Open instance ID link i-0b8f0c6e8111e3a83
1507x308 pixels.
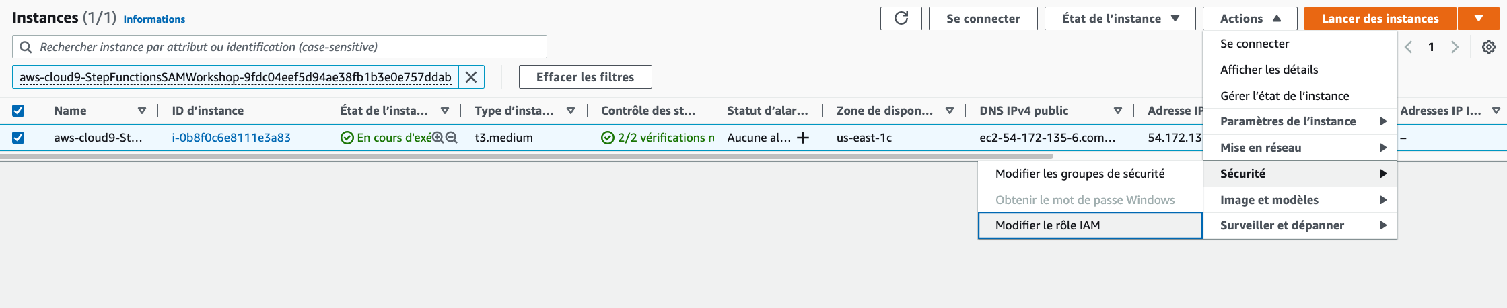click(232, 138)
